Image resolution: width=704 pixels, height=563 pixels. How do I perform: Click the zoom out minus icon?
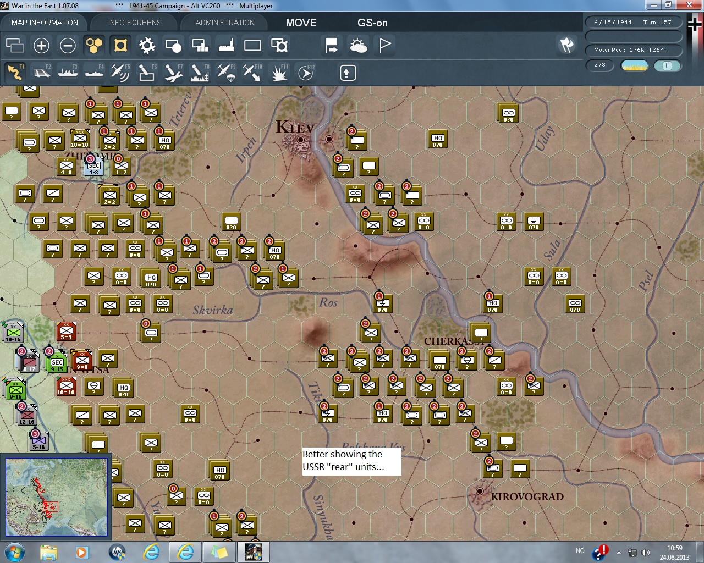(68, 46)
